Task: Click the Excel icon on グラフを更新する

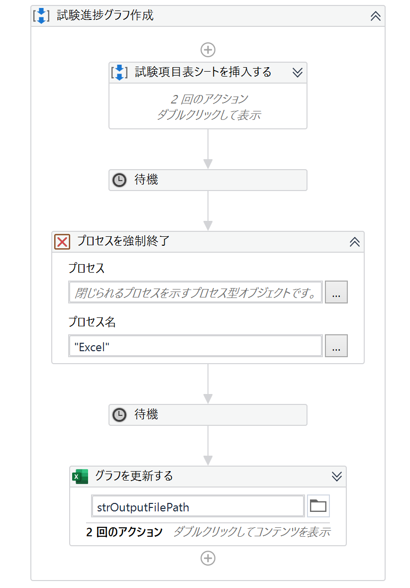Action: [80, 477]
